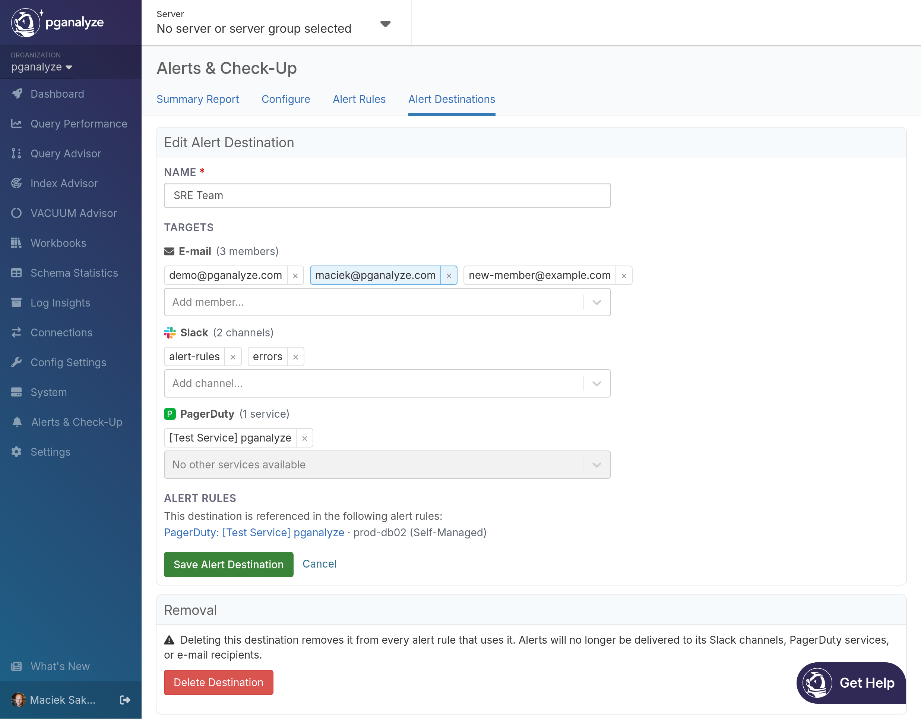
Task: Switch to the Summary Report tab
Action: click(x=198, y=99)
